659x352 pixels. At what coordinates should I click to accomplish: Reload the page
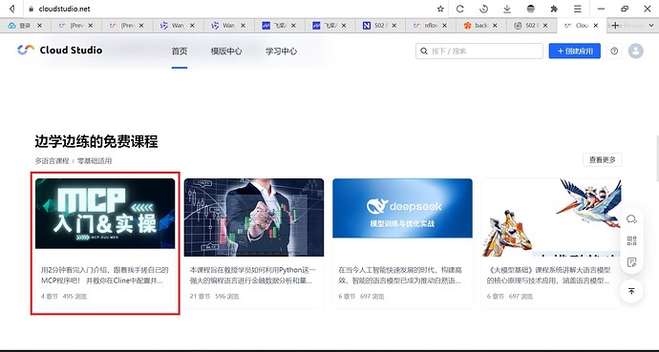[x=459, y=9]
